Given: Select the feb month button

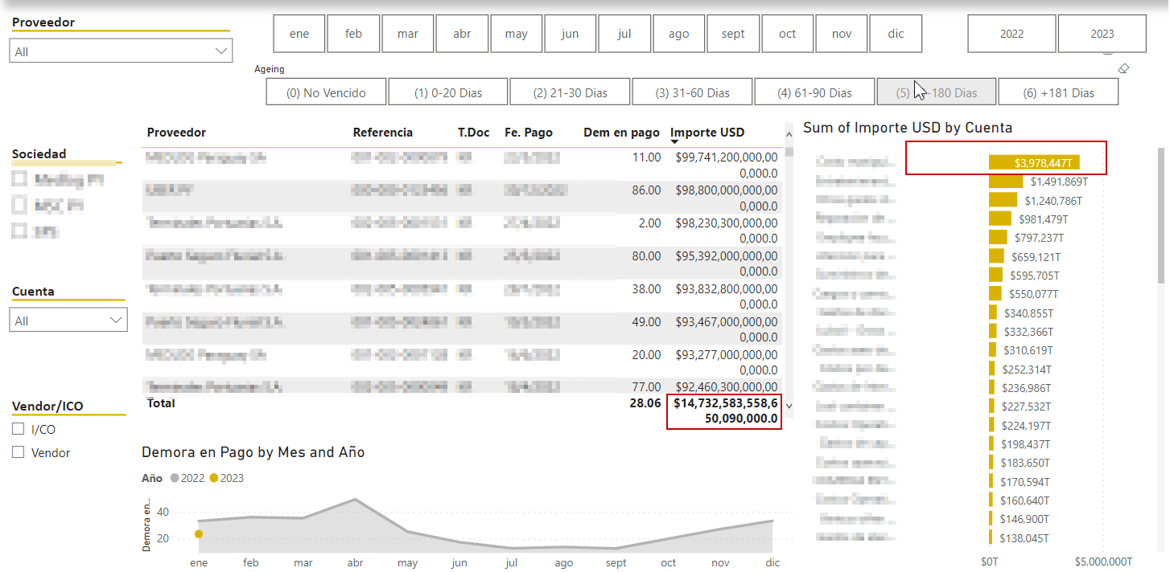Looking at the screenshot, I should (x=353, y=34).
